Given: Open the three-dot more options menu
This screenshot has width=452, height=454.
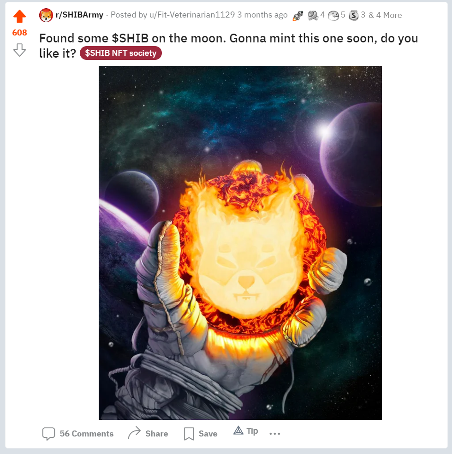Looking at the screenshot, I should [275, 433].
